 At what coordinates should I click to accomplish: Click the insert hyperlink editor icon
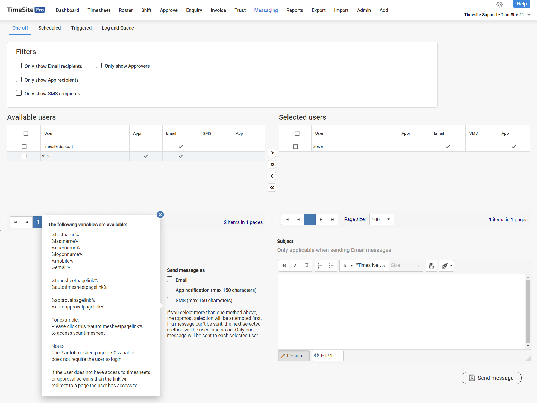[431, 266]
